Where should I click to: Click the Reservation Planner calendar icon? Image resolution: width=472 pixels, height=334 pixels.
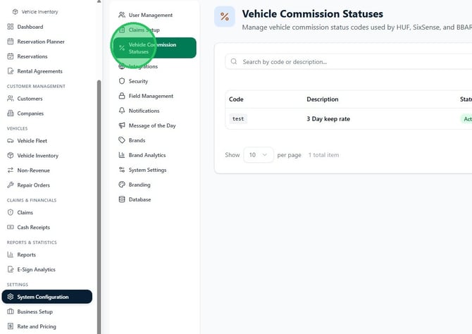pyautogui.click(x=11, y=42)
